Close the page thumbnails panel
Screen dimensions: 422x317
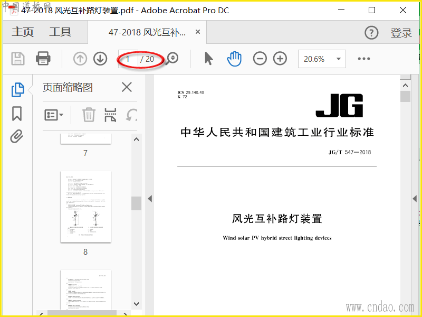tap(127, 87)
